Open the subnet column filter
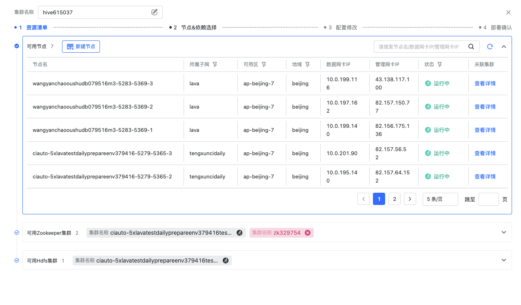The width and height of the screenshot is (521, 305). pyautogui.click(x=215, y=65)
